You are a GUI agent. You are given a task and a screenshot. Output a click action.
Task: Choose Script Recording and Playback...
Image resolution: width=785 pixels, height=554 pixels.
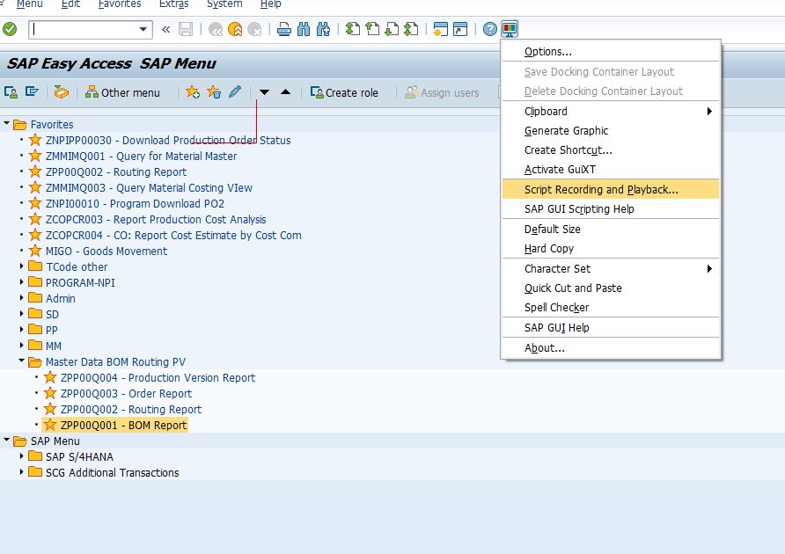(610, 189)
